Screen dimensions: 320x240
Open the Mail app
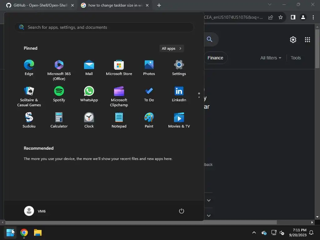(x=89, y=68)
